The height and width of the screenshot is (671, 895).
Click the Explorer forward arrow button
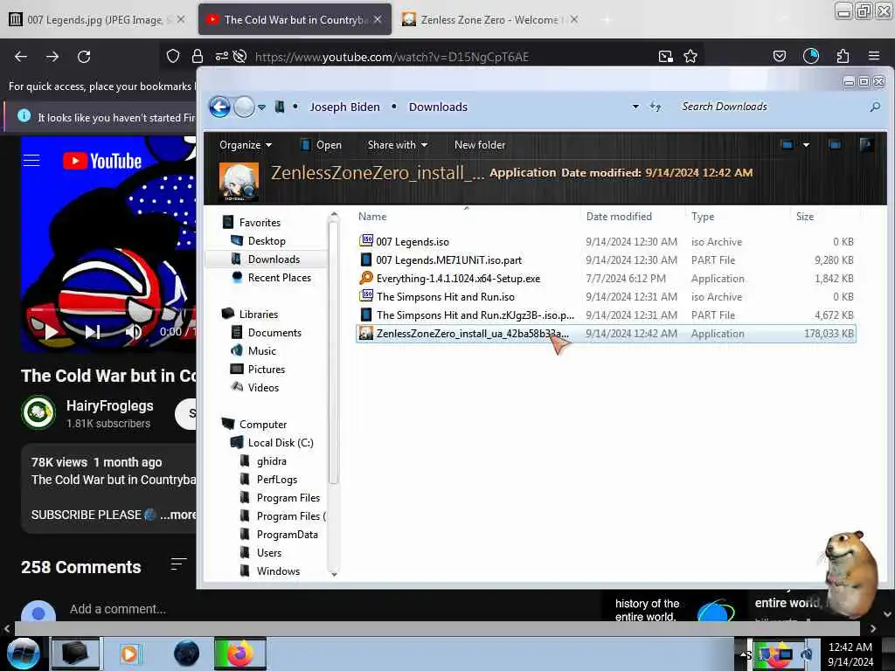pyautogui.click(x=245, y=107)
